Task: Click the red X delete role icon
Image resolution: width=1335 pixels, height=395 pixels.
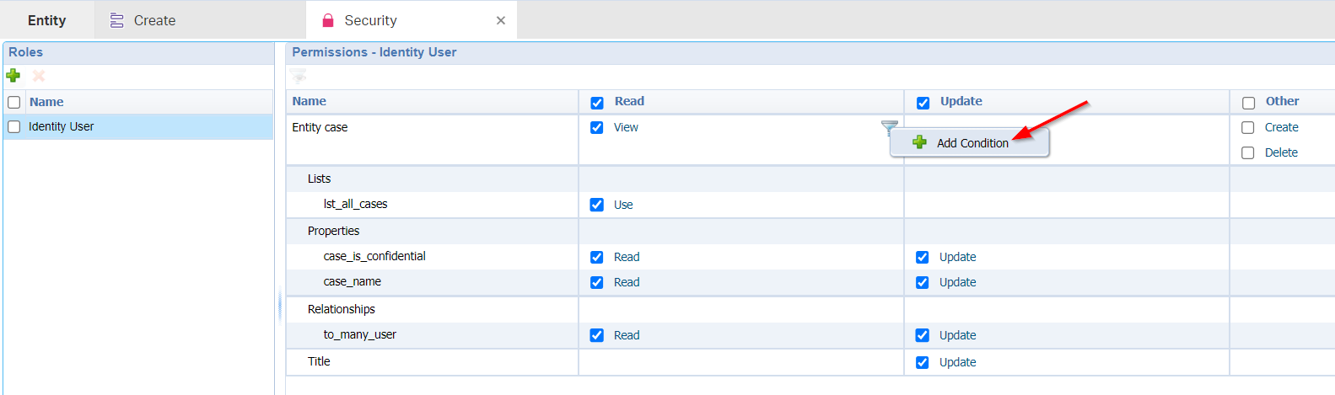Action: coord(39,76)
